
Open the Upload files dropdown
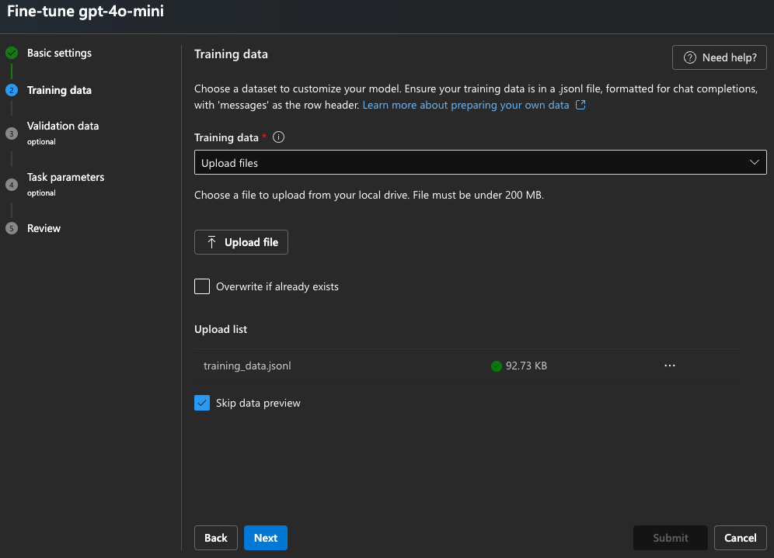point(480,162)
